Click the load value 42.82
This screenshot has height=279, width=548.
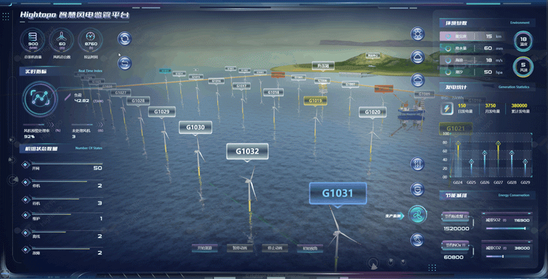[81, 101]
